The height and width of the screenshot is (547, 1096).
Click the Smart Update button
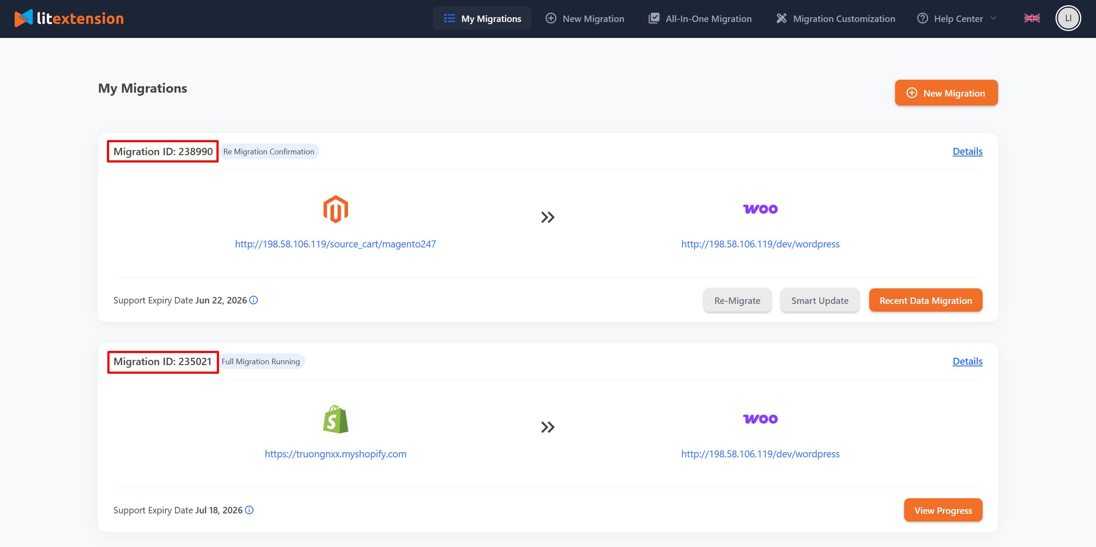click(820, 300)
